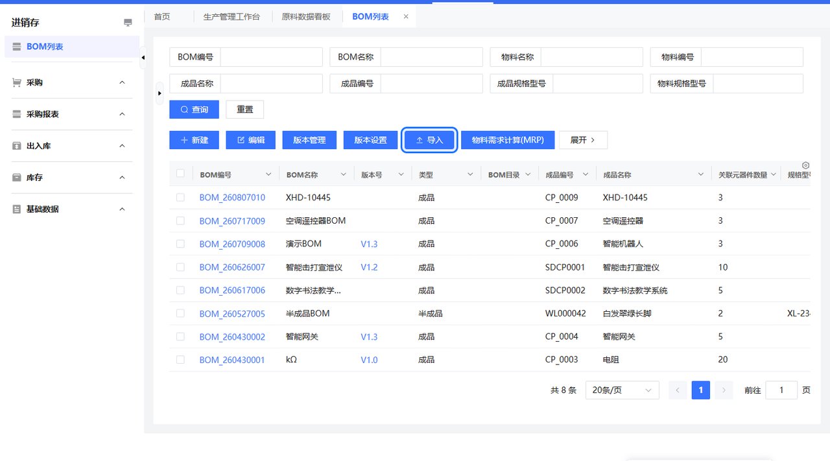Viewport: 830px width, 461px height.
Task: Click into the 成品规格型号 search field
Action: click(597, 84)
